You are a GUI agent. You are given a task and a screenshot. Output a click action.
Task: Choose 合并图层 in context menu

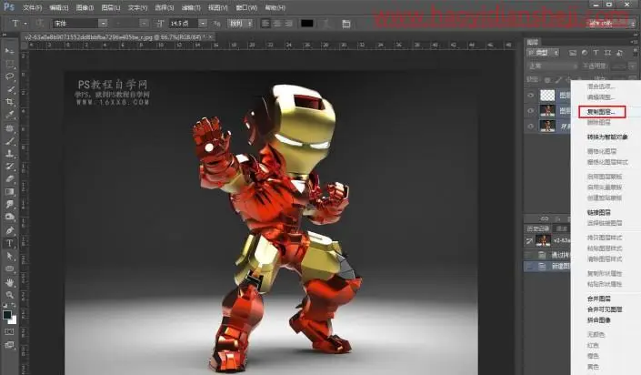click(x=599, y=299)
